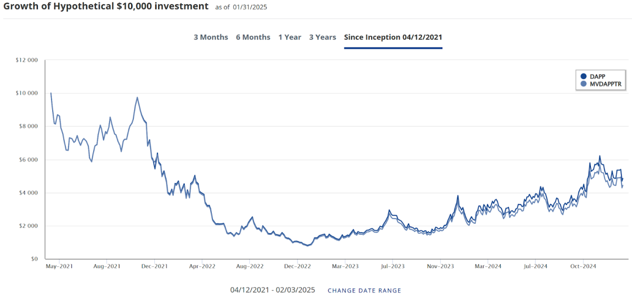Show the 1 Year chart range

click(x=290, y=37)
